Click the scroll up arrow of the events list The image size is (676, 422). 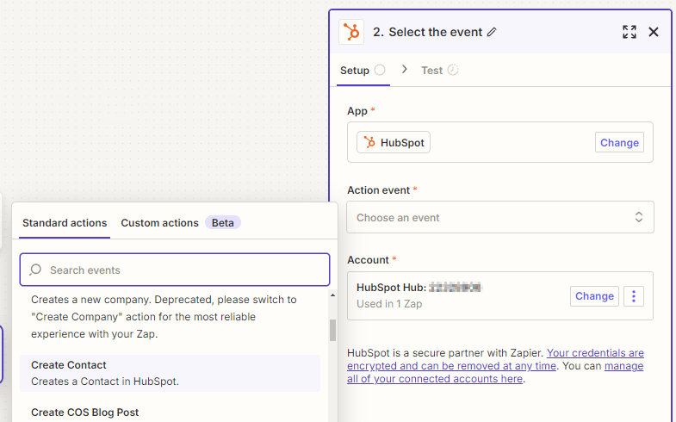(332, 295)
